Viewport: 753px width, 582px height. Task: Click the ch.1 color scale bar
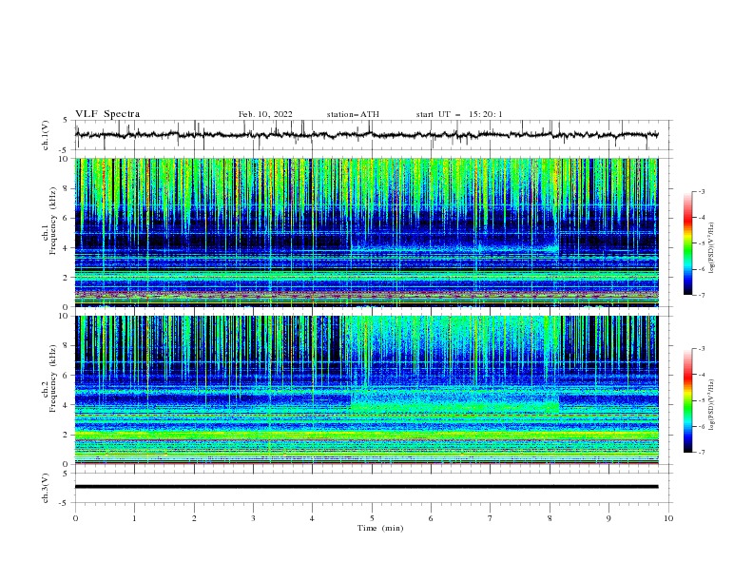pos(687,243)
